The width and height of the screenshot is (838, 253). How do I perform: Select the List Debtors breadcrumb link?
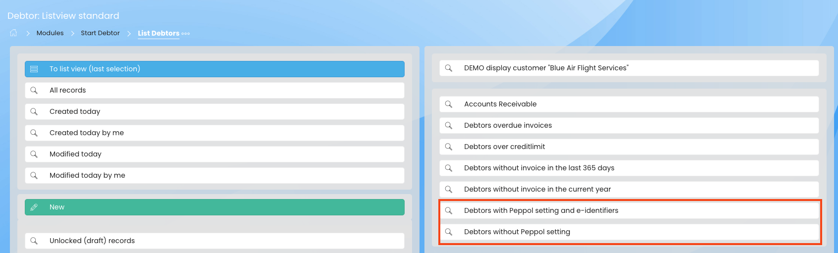[158, 33]
